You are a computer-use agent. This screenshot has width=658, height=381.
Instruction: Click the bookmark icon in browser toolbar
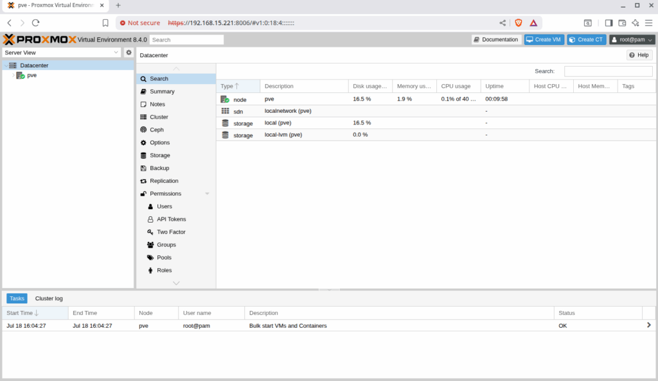(105, 22)
